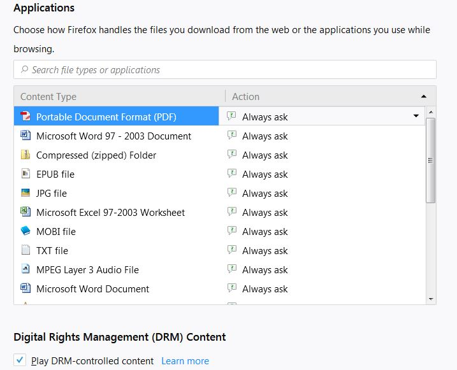
Task: Click the Microsoft Word 97-2003 document icon
Action: 25,136
